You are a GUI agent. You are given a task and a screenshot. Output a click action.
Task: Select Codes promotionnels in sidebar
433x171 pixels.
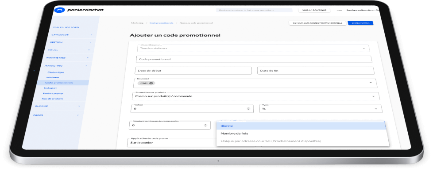click(x=59, y=83)
